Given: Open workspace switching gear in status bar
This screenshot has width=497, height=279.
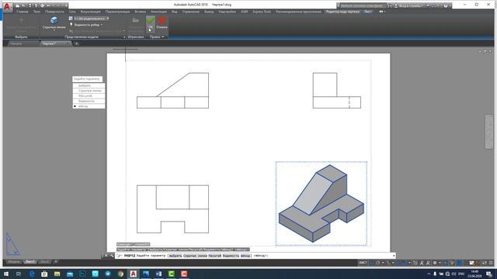Looking at the screenshot, I should [435, 263].
